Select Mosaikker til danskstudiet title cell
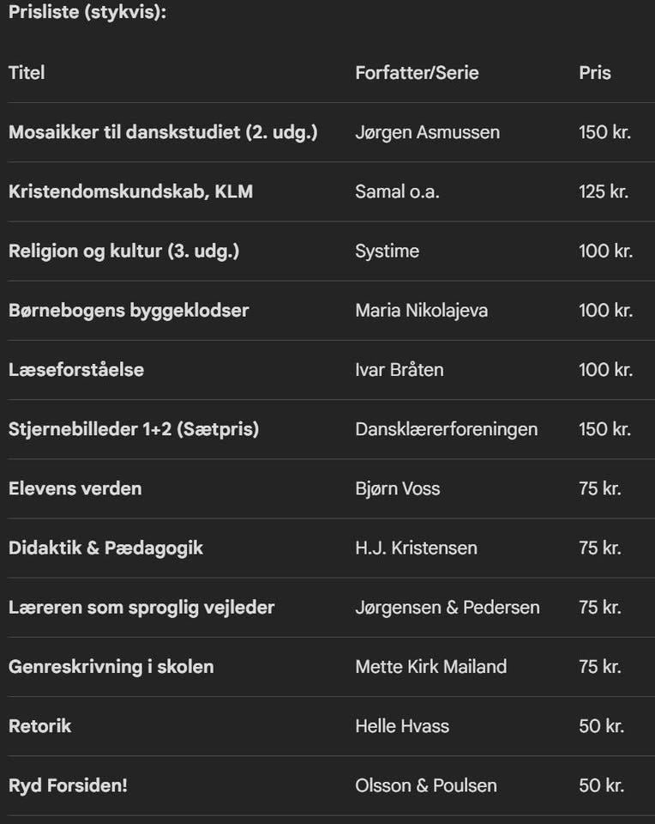Image resolution: width=655 pixels, height=824 pixels. [163, 132]
